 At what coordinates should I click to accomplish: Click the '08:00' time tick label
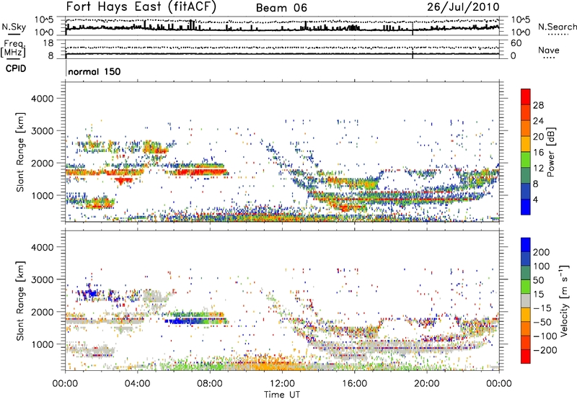point(210,383)
